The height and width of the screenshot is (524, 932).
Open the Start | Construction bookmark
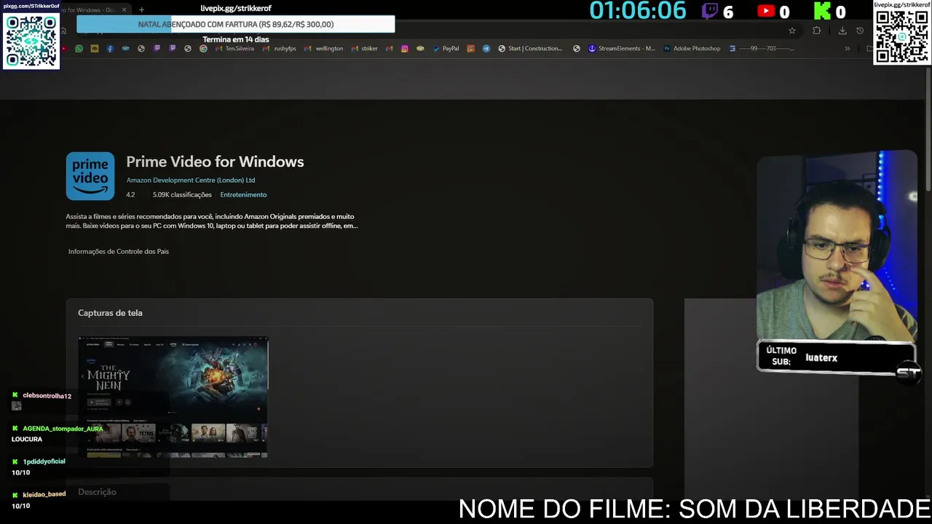(530, 49)
